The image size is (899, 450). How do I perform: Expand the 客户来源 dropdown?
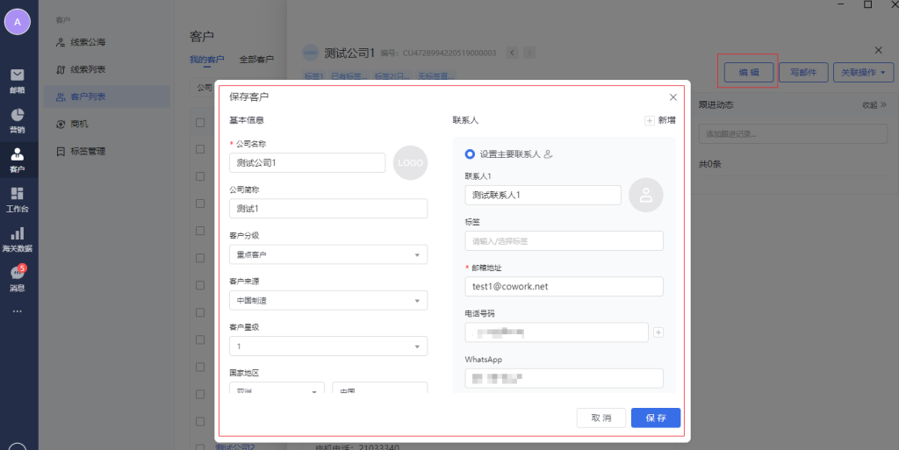(x=327, y=301)
